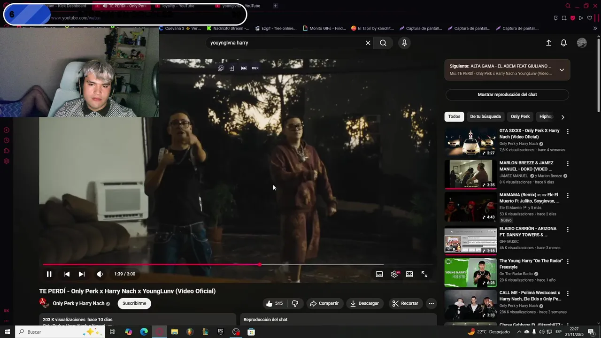The height and width of the screenshot is (338, 601).
Task: Dislike the TE PERDÍ video
Action: click(295, 303)
